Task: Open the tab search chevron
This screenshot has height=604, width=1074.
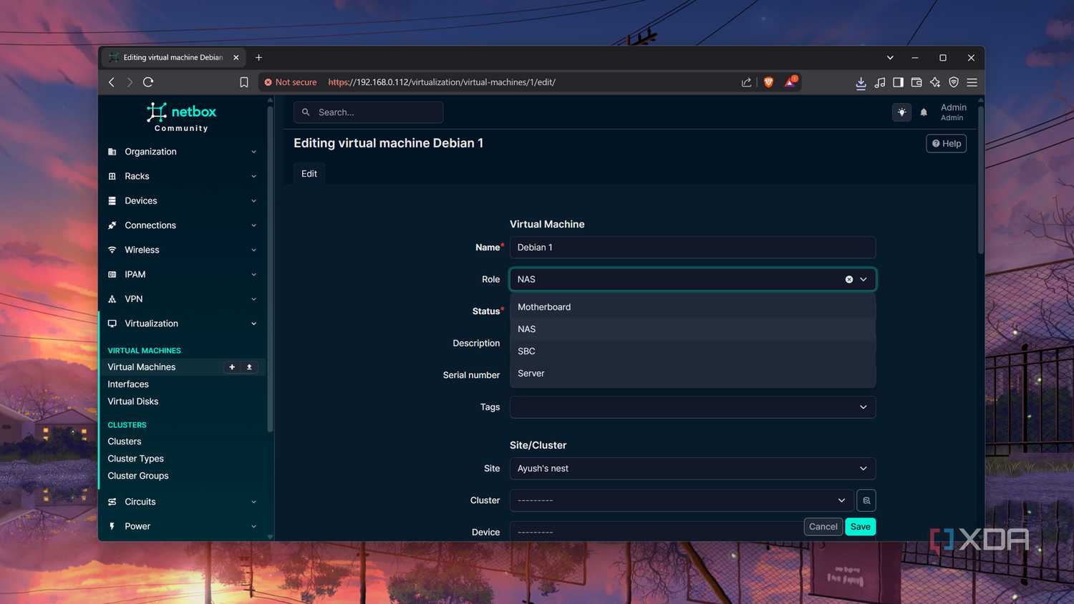Action: (890, 58)
